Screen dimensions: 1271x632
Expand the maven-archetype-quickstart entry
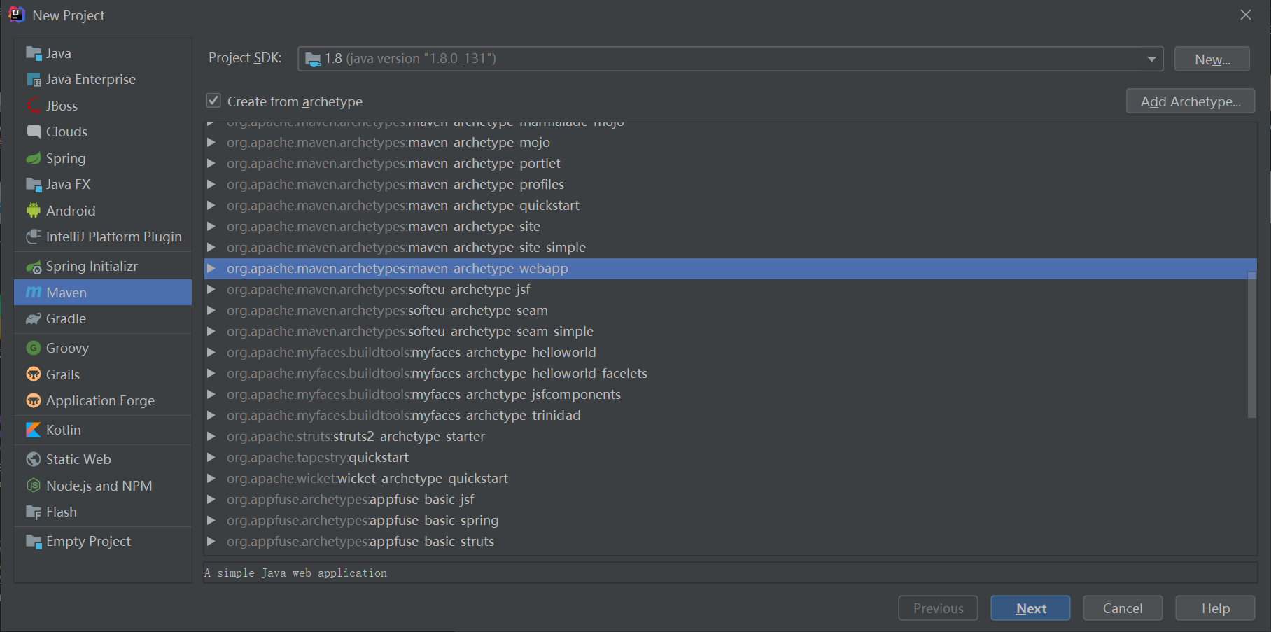point(211,205)
